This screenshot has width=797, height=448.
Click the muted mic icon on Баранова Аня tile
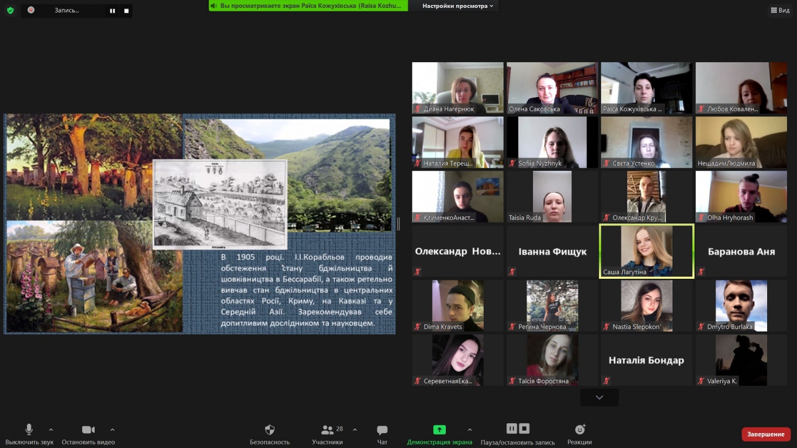701,272
